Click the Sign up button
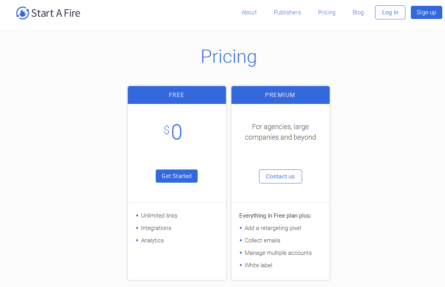The width and height of the screenshot is (445, 287). click(x=426, y=12)
